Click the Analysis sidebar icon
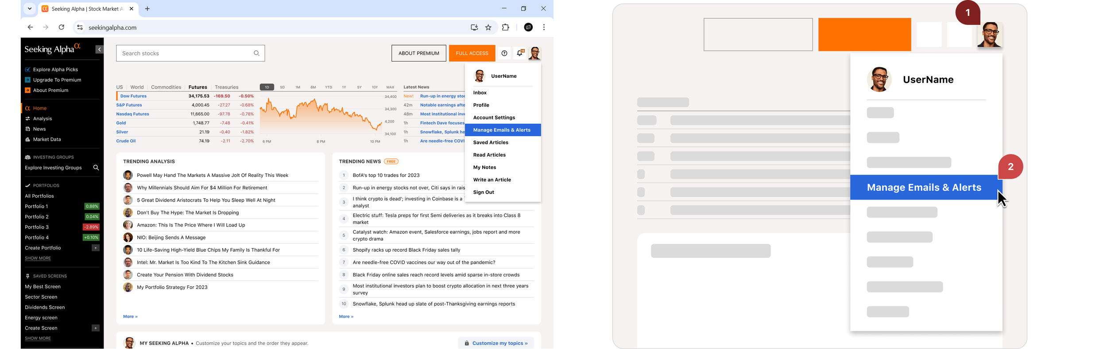Screen dimensions: 1107x349 [27, 119]
